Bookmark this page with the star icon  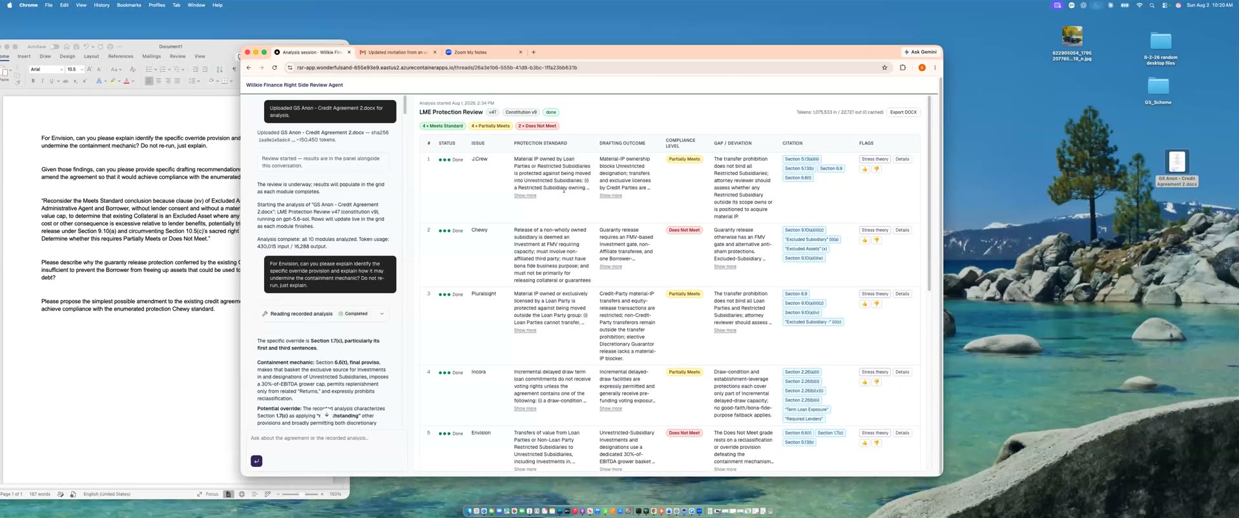click(x=885, y=67)
